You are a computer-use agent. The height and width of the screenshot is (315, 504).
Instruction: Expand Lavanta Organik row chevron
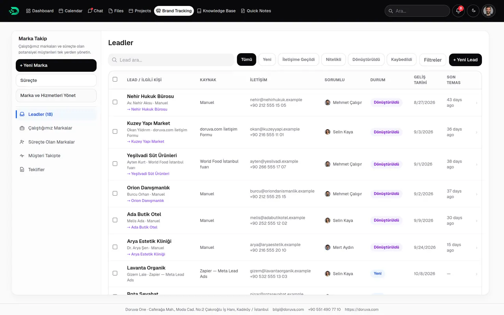click(476, 274)
